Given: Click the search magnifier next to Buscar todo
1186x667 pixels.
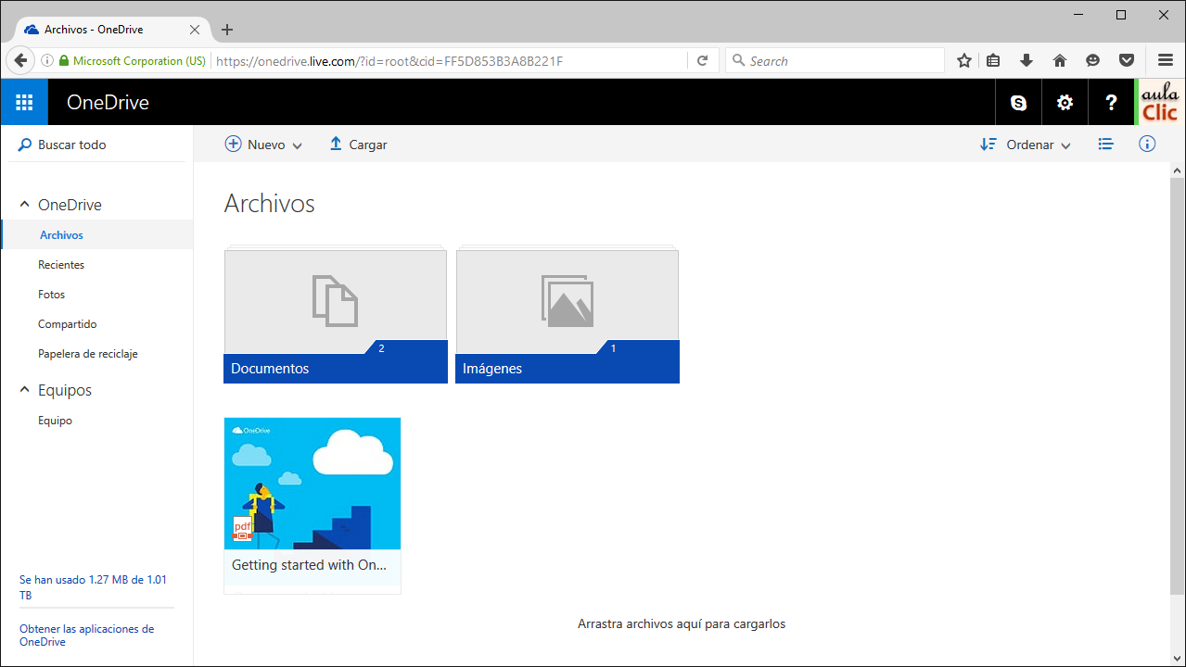Looking at the screenshot, I should click(25, 145).
